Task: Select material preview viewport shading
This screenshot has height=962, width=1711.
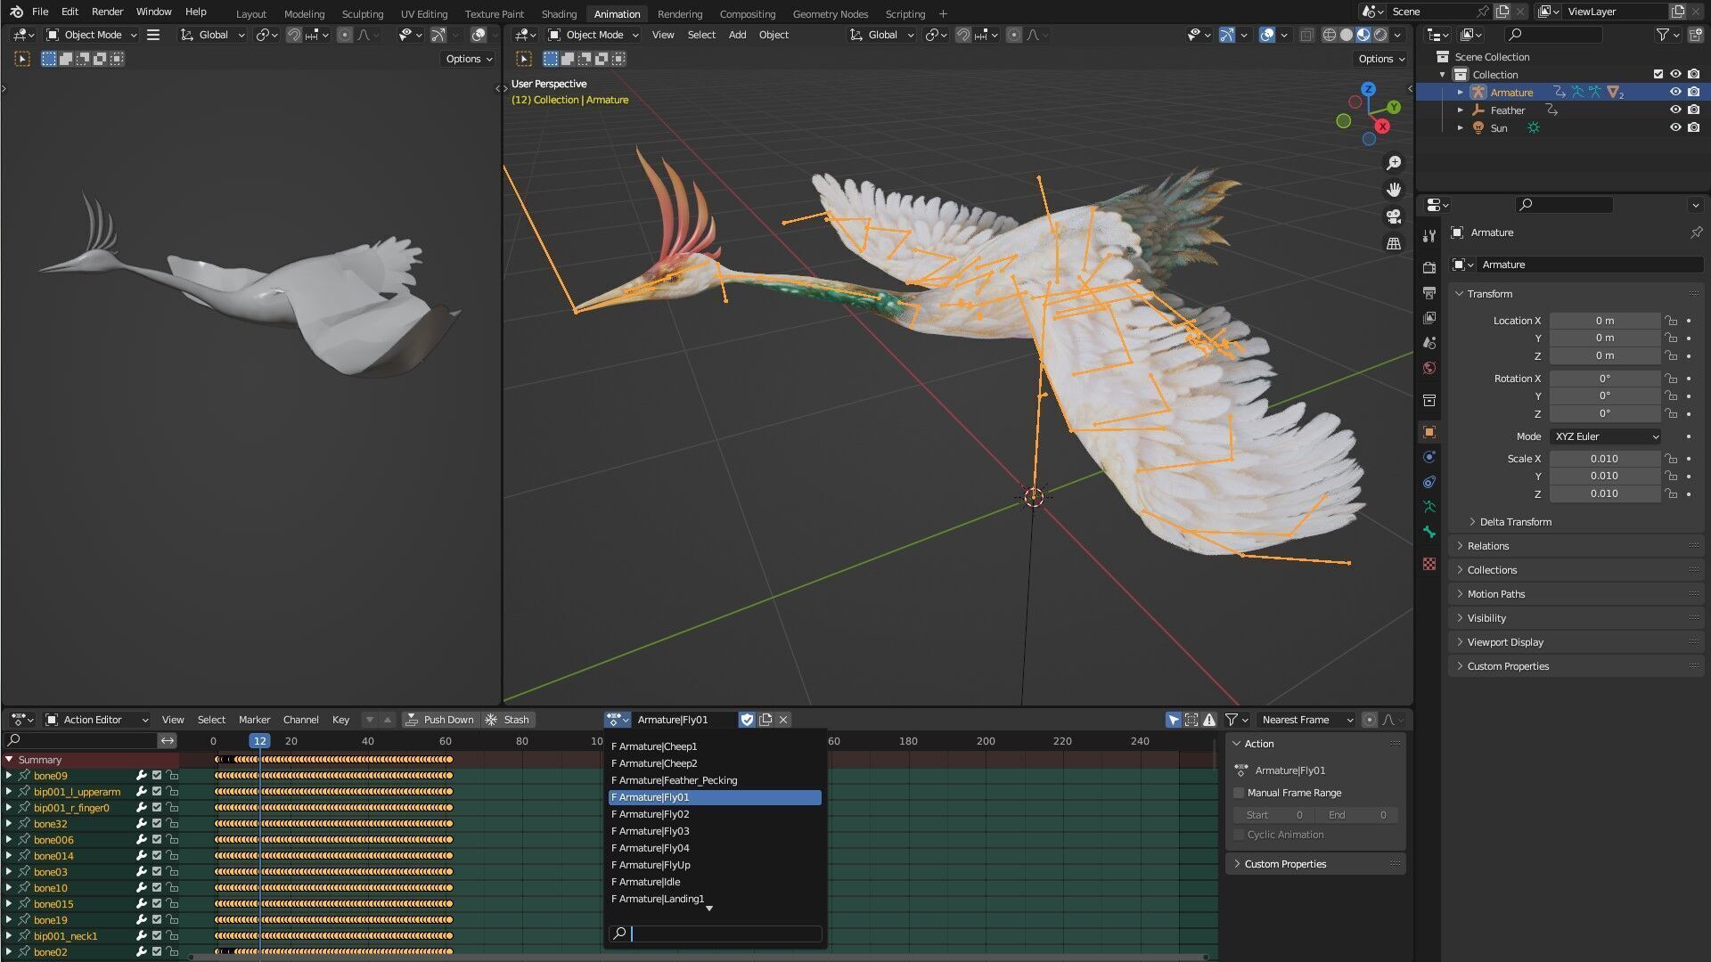Action: (1363, 35)
